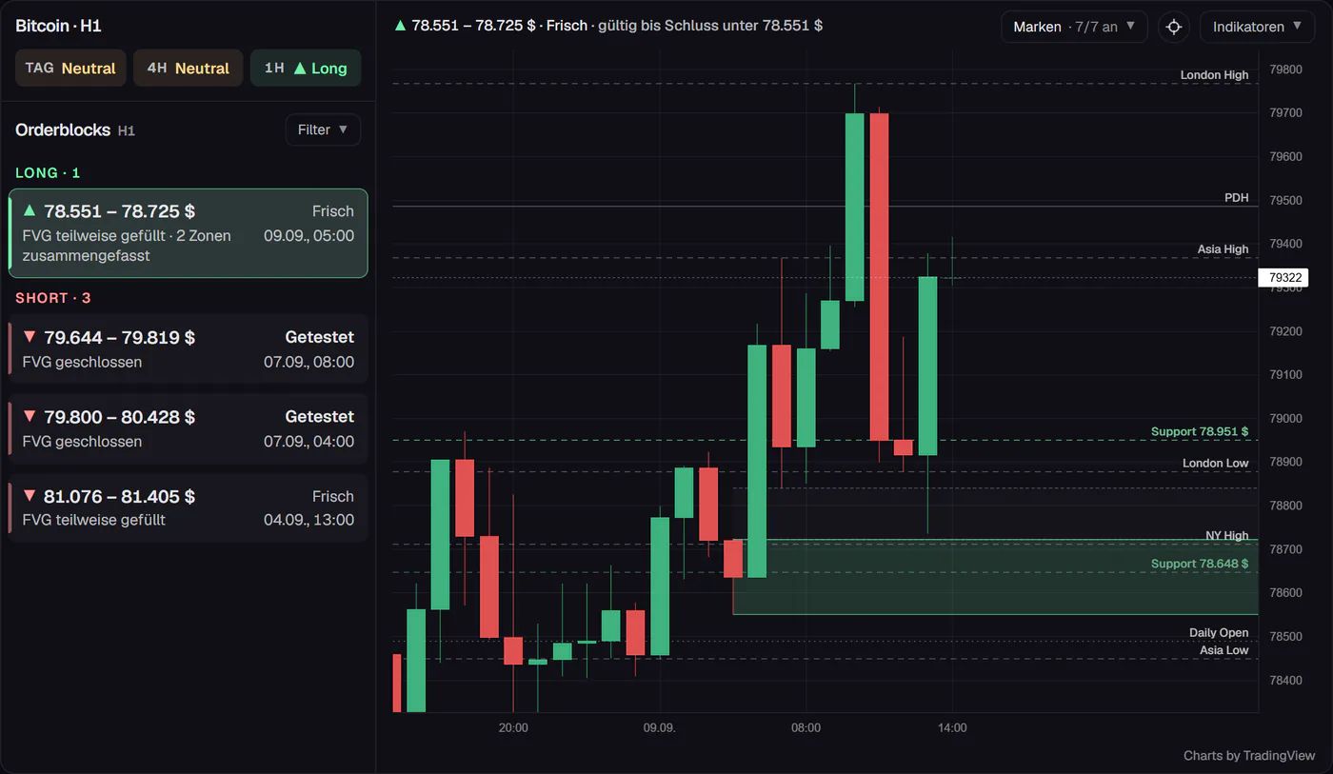
Task: Click the 79800 price axis label
Action: click(x=1286, y=69)
